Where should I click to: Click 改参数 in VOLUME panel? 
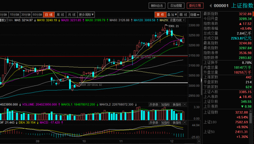pos(154,104)
